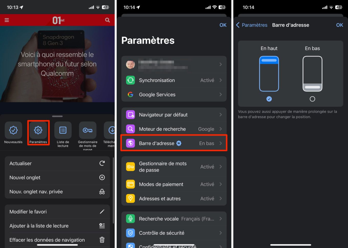Tap the Google logo icon
This screenshot has width=348, height=248.
(130, 95)
